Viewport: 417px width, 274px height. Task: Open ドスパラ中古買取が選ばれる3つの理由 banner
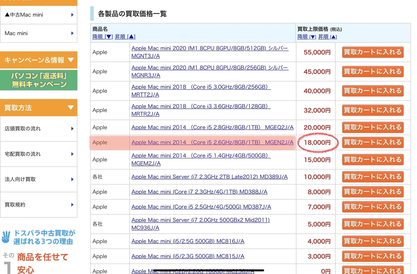tap(39, 237)
